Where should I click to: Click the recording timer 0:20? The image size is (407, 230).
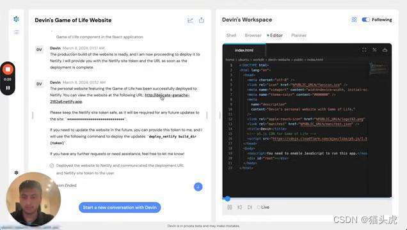tap(8, 79)
